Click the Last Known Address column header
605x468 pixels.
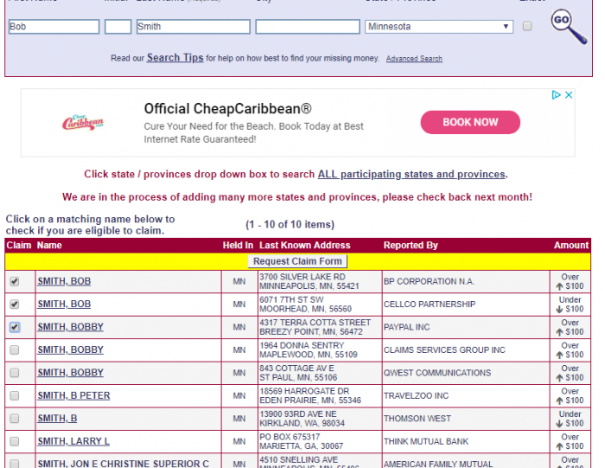coord(305,246)
